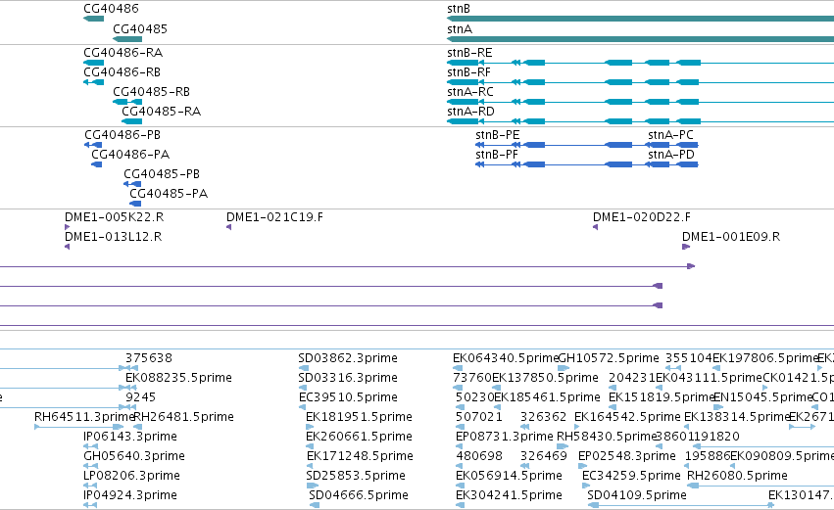Open the stnB gene label
Screen dimensions: 834x510
pyautogui.click(x=459, y=9)
